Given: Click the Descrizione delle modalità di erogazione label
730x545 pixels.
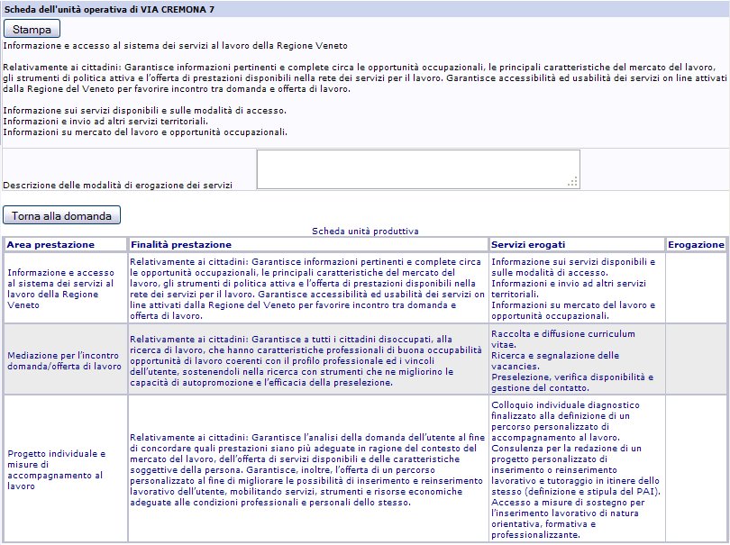Looking at the screenshot, I should (x=118, y=185).
